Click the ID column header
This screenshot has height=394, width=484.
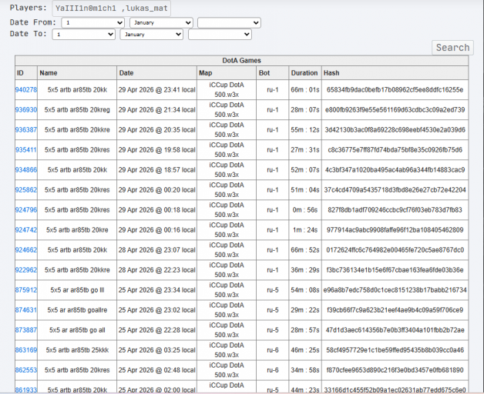[26, 73]
